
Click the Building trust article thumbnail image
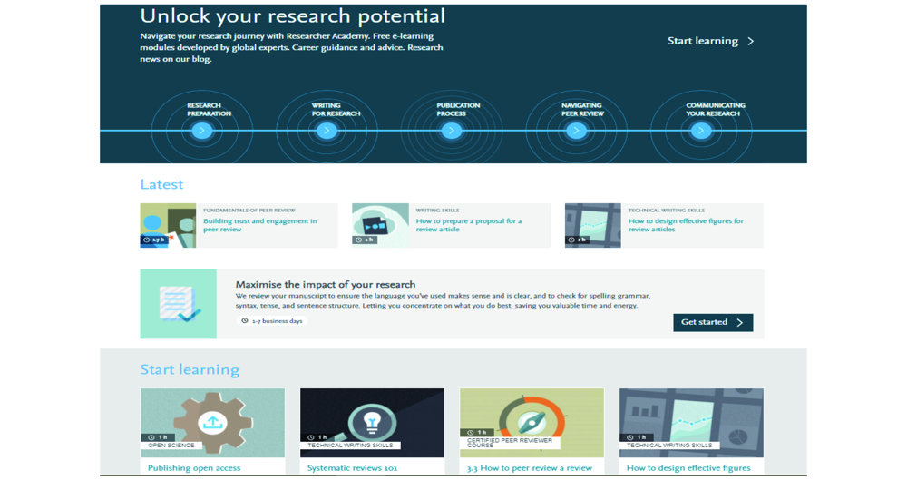click(168, 225)
